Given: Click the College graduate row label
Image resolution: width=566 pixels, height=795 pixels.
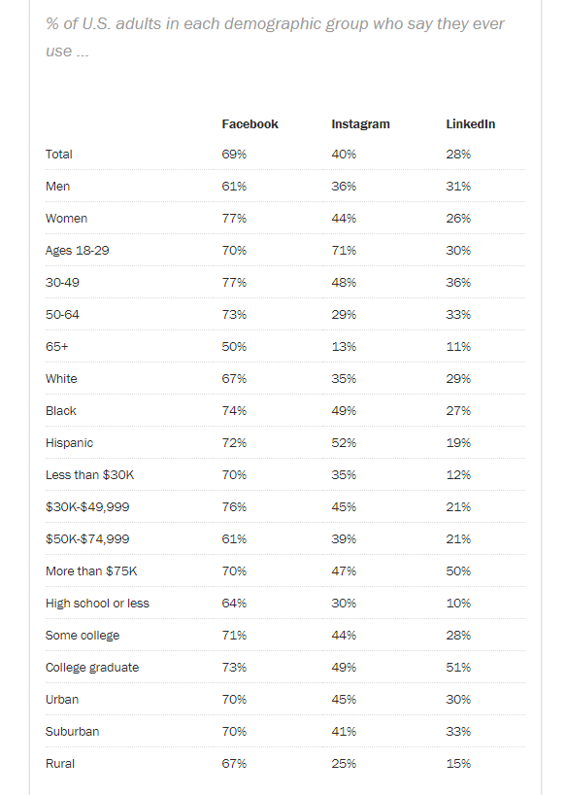Looking at the screenshot, I should (92, 668).
